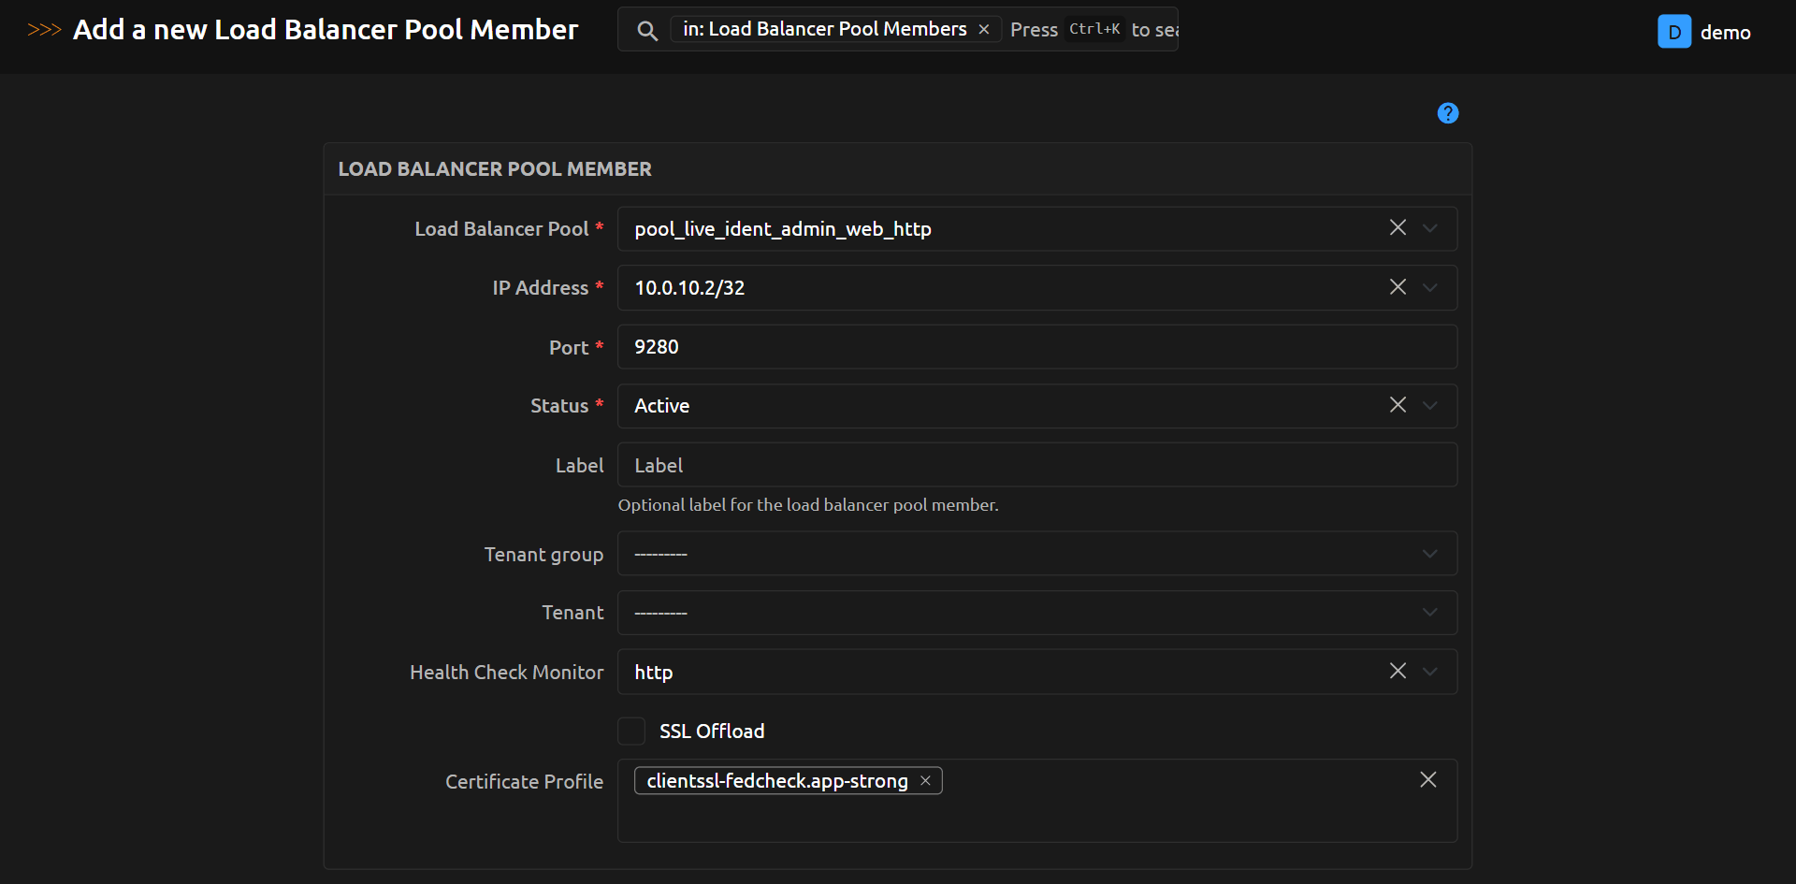1796x884 pixels.
Task: Focus the optional Label text field
Action: pos(1036,465)
